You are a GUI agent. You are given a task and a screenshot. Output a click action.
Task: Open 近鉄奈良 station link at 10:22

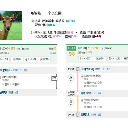tap(85, 115)
